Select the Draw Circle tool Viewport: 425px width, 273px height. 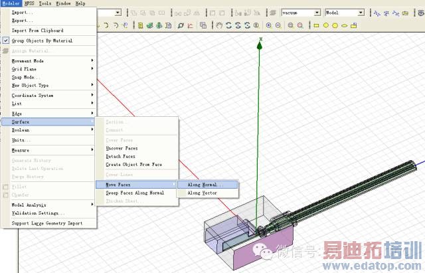coord(325,25)
